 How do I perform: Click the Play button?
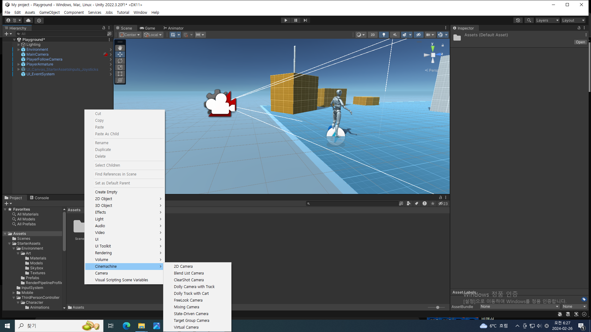pos(286,20)
